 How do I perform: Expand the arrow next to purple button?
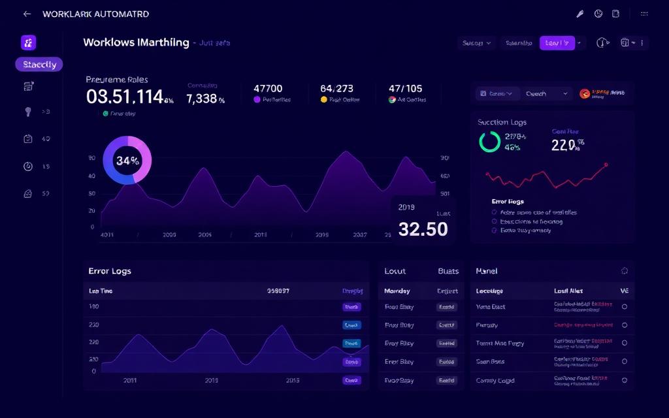[579, 43]
